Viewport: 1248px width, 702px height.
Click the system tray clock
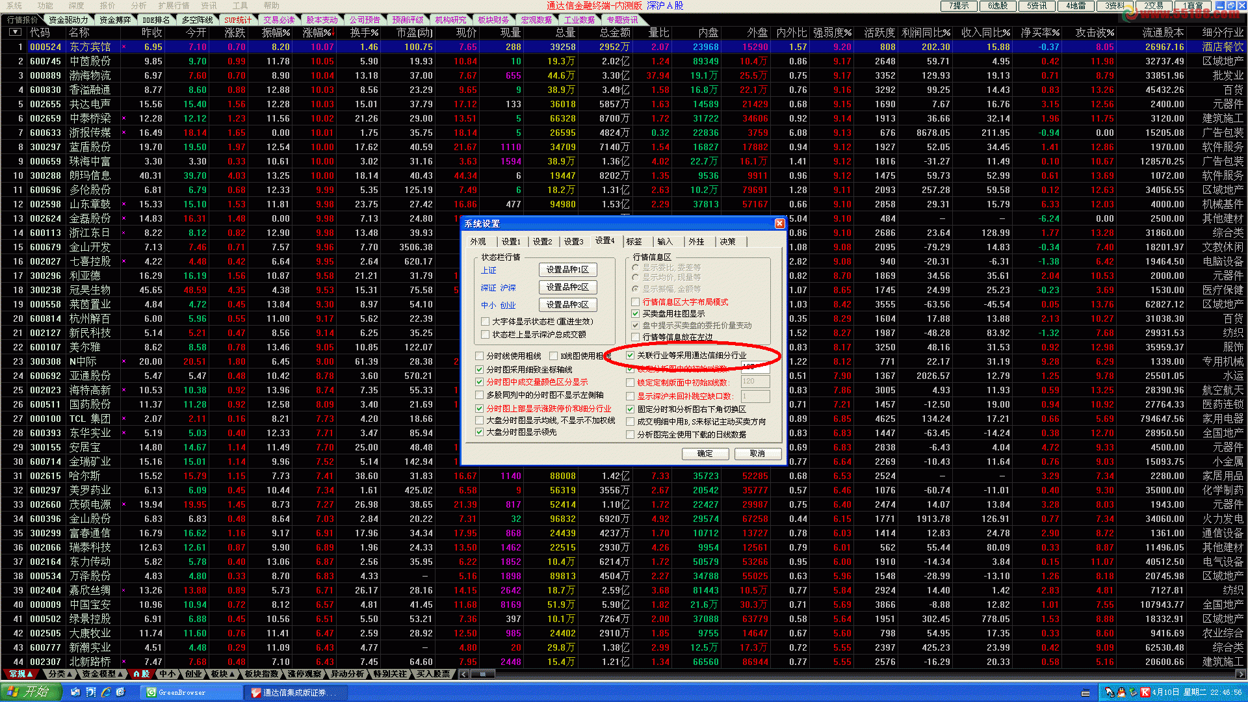pyautogui.click(x=1197, y=692)
